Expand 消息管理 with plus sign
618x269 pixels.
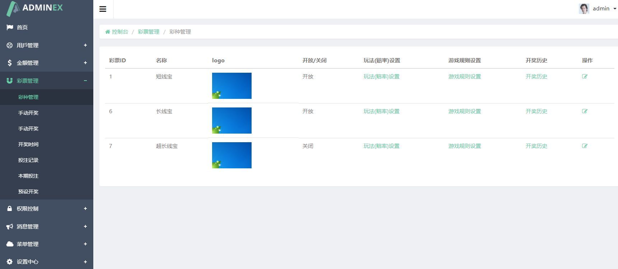point(85,226)
